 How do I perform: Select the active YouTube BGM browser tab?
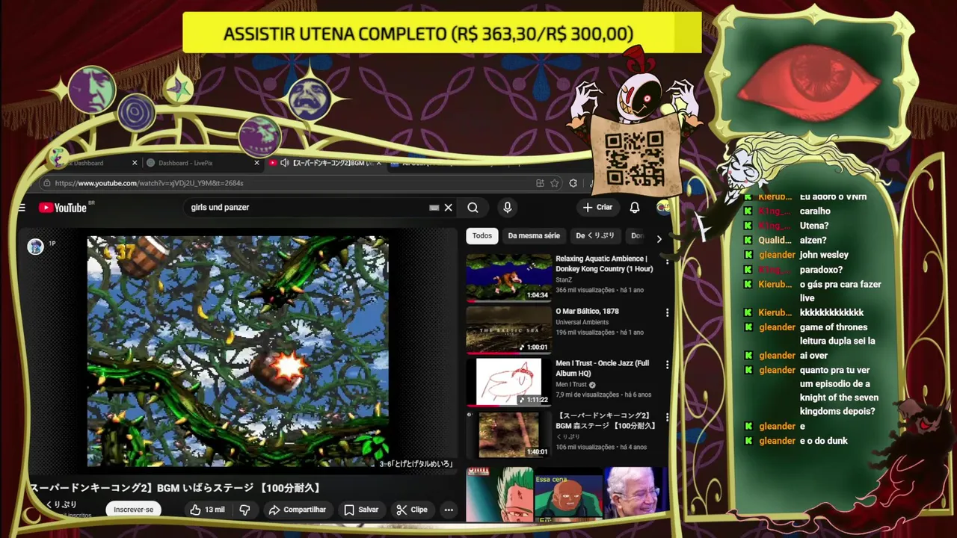[325, 163]
